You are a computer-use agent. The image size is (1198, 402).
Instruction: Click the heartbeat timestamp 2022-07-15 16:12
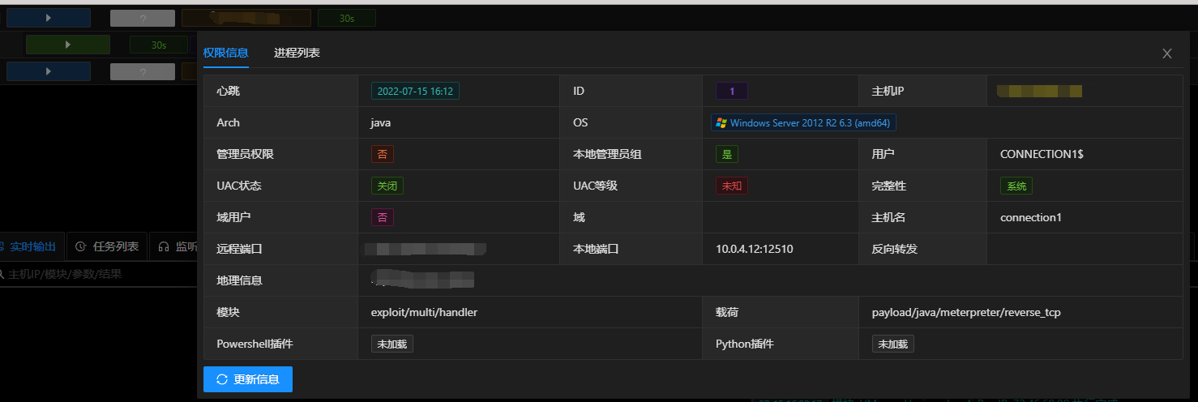[415, 91]
